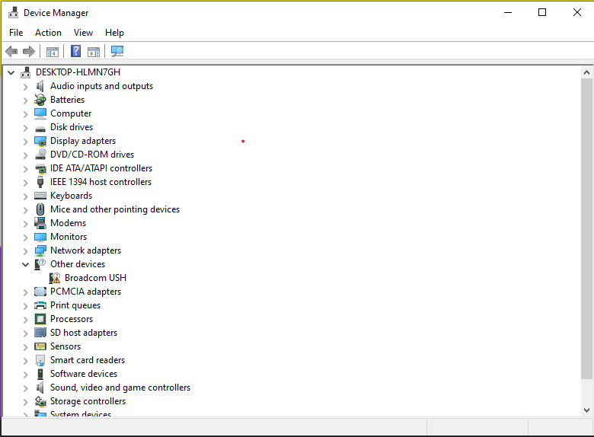This screenshot has width=594, height=437.
Task: Select the Monitors label
Action: point(69,237)
